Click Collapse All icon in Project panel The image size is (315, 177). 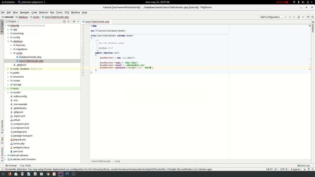pyautogui.click(x=69, y=22)
